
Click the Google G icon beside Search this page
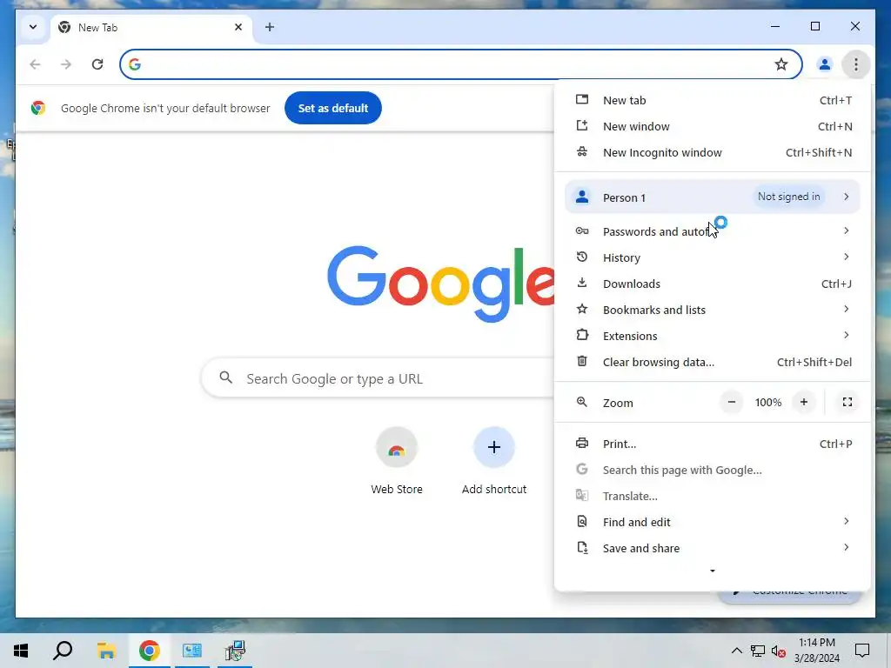tap(582, 469)
